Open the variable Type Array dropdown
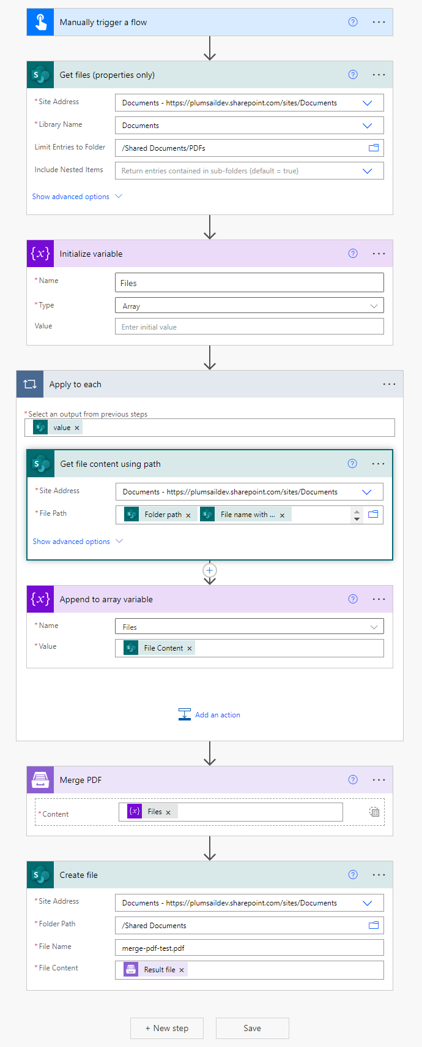The height and width of the screenshot is (1047, 422). point(374,306)
